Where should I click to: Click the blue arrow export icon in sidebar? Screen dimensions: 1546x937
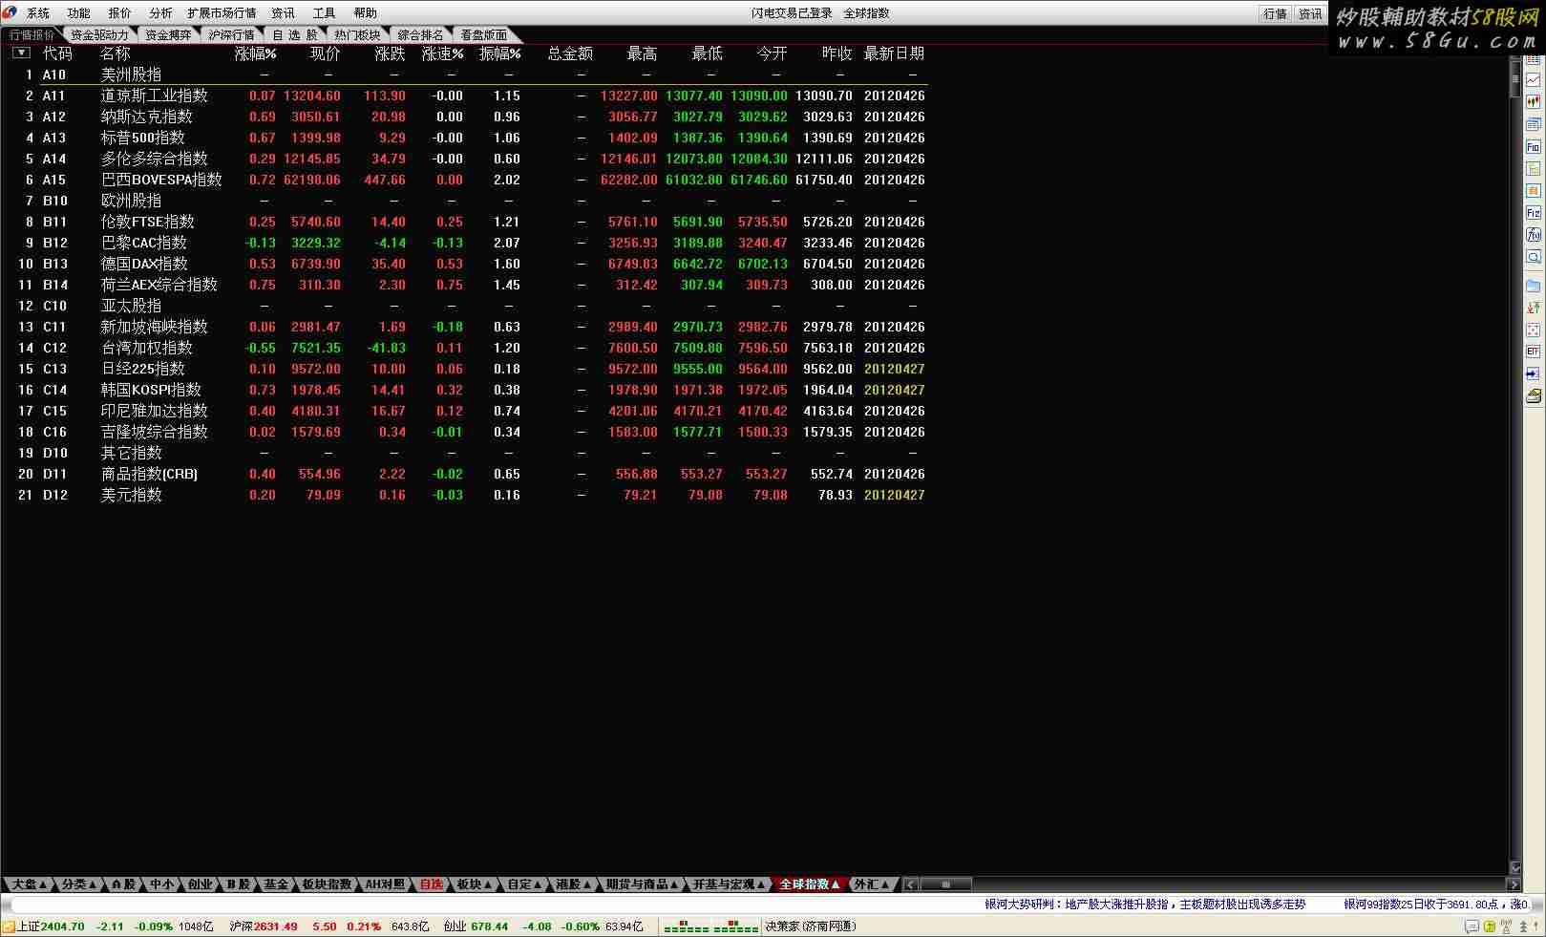[x=1533, y=373]
